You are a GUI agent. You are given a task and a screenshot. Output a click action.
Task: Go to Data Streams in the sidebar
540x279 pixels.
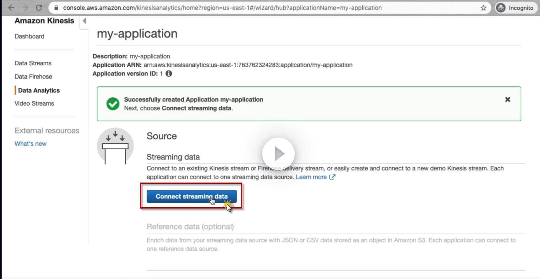click(33, 63)
